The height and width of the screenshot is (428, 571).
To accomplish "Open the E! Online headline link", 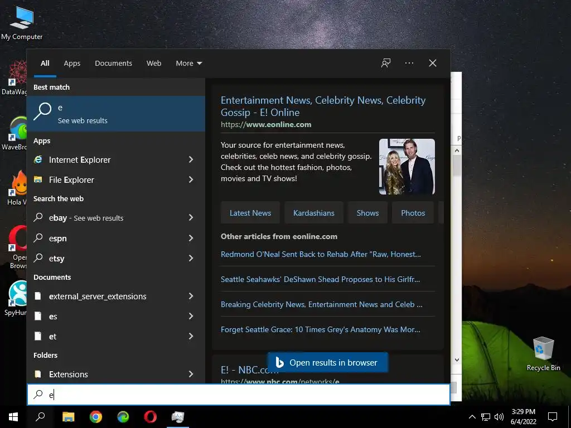I will pos(323,106).
